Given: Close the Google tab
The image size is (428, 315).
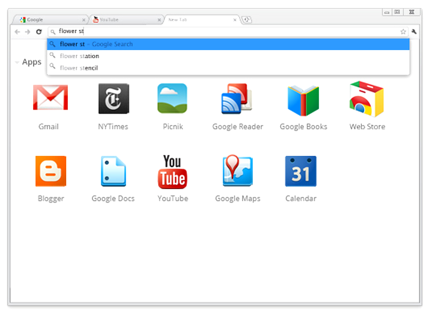Looking at the screenshot, I should click(84, 20).
